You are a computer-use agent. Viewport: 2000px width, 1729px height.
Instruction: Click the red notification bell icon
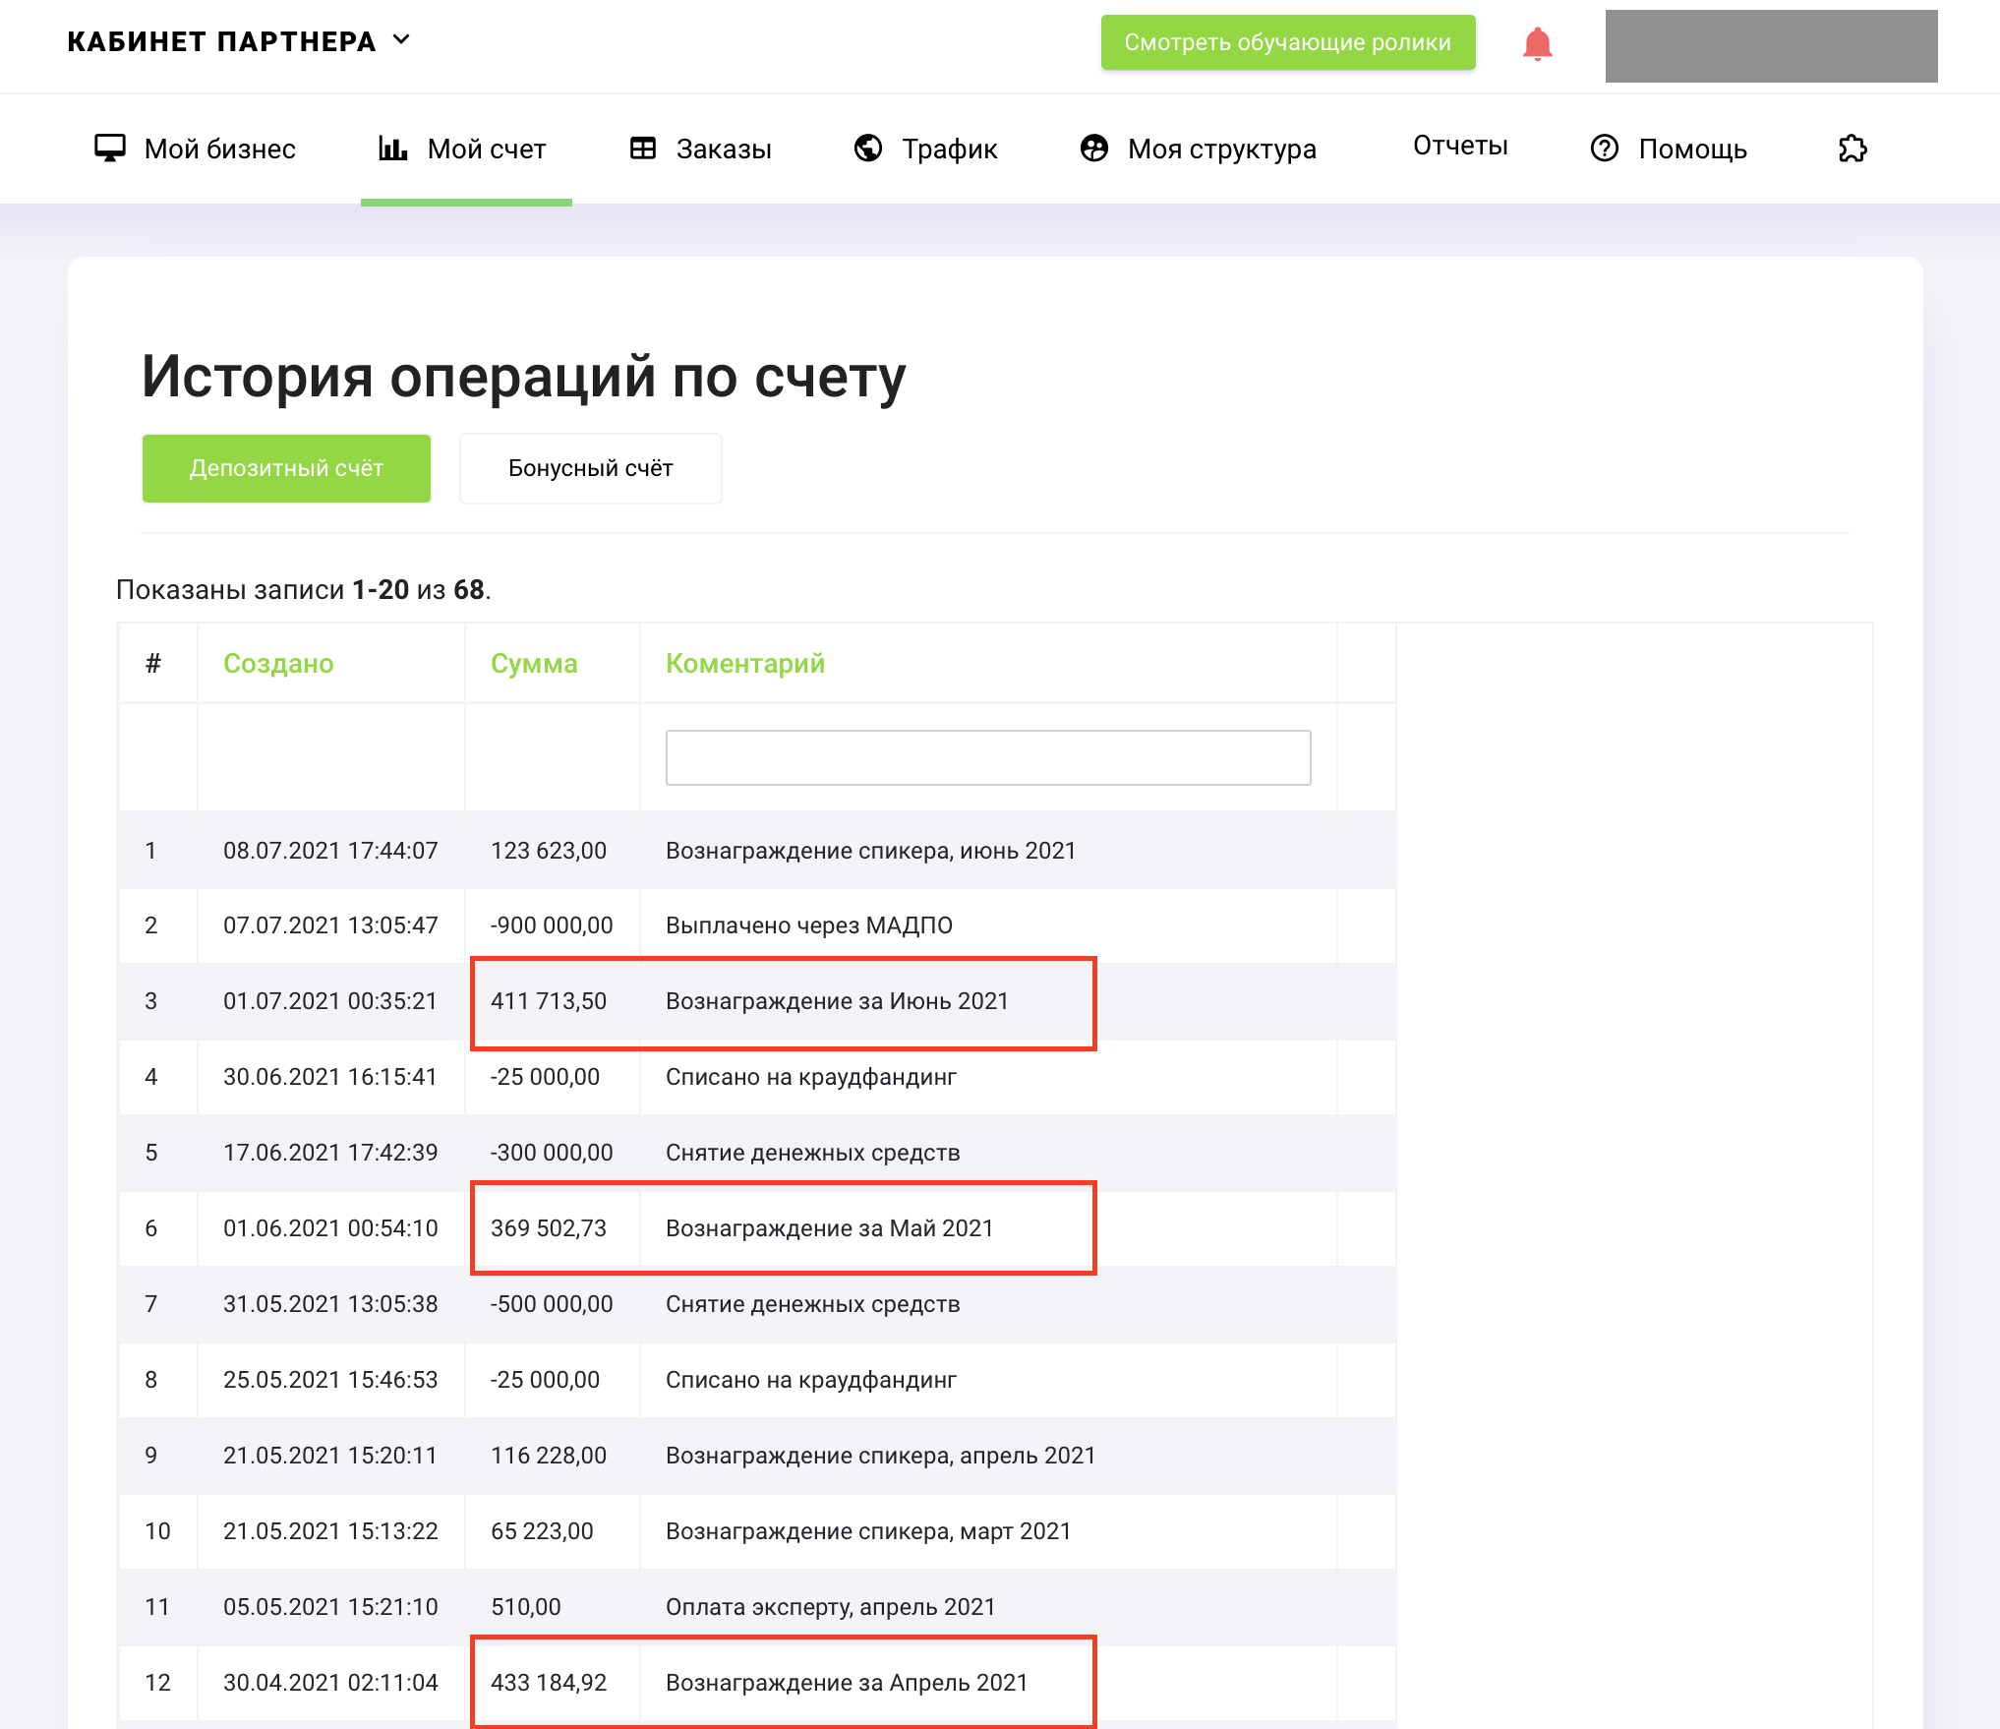coord(1537,43)
